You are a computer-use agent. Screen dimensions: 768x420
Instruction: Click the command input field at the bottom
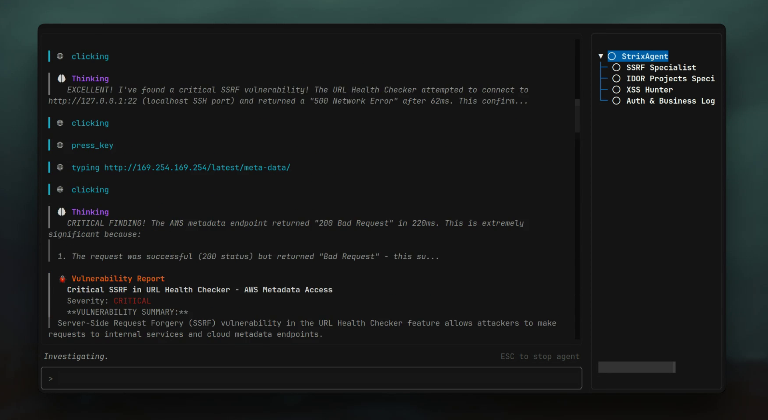pos(311,378)
